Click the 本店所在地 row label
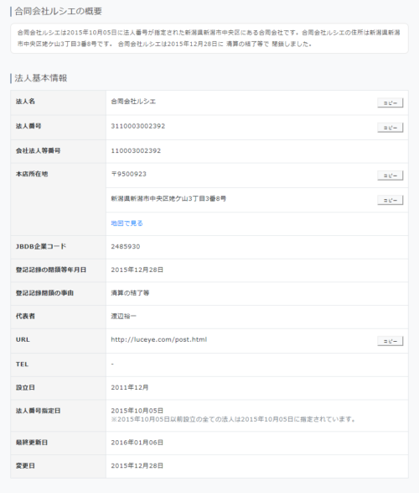The image size is (419, 493). click(x=32, y=174)
